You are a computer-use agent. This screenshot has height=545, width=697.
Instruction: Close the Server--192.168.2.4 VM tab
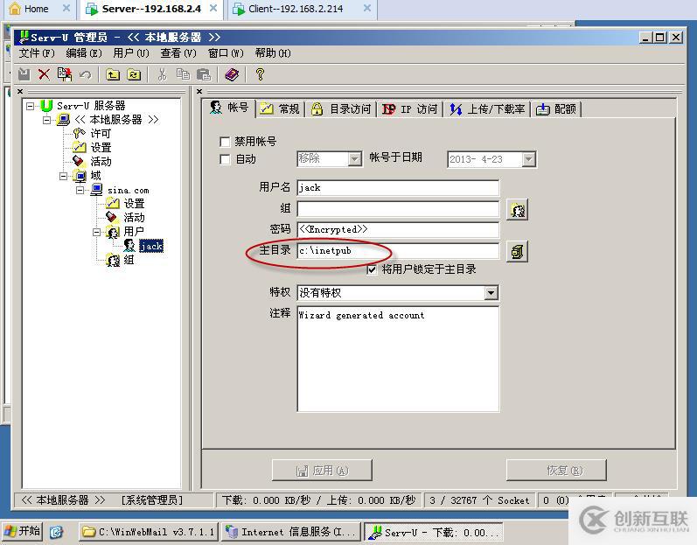click(213, 8)
